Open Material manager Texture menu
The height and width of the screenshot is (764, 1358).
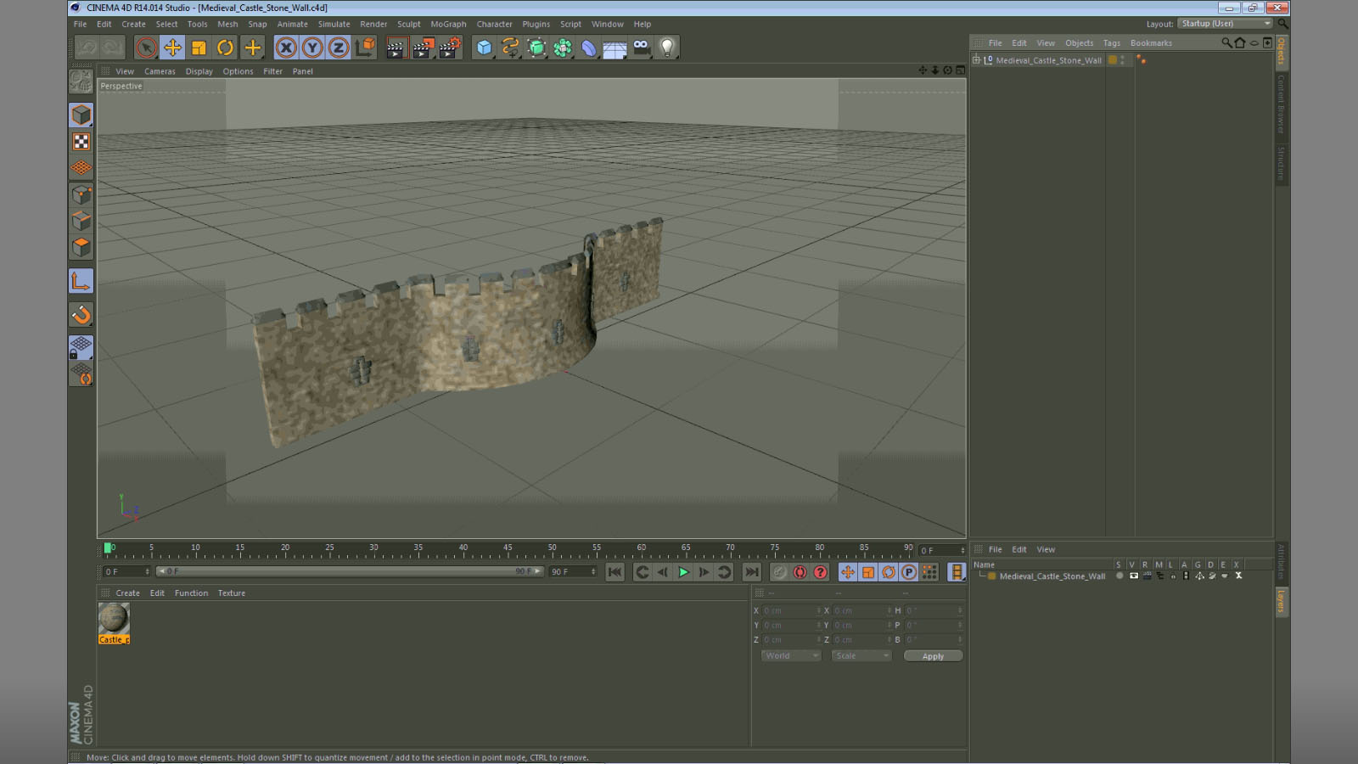click(x=231, y=593)
